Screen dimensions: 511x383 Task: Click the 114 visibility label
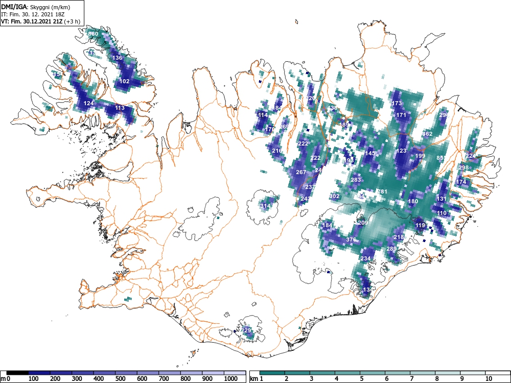click(263, 115)
